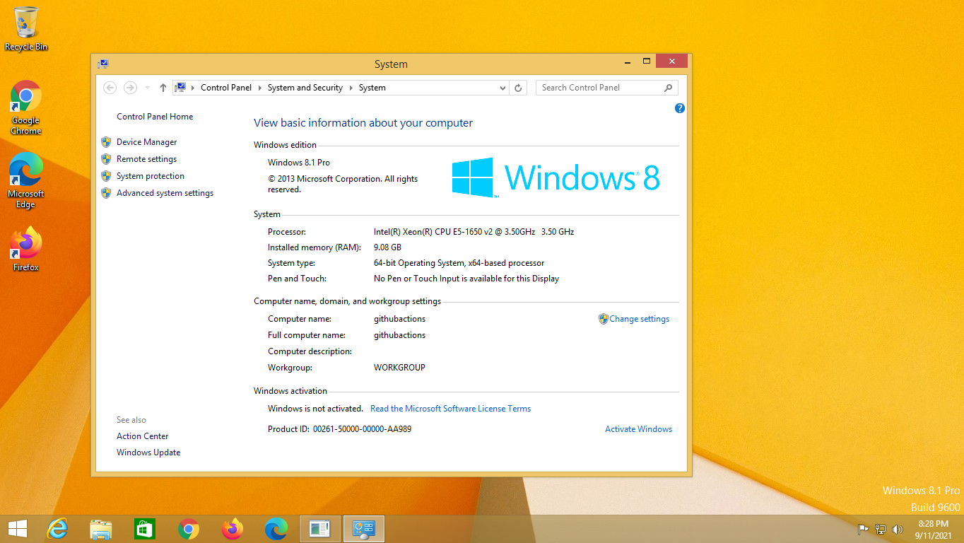Open the Store from the taskbar
964x543 pixels.
145,529
